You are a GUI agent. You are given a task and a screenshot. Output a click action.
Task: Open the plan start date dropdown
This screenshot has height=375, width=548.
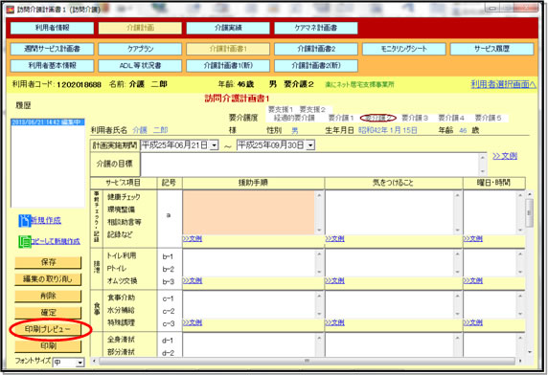[x=215, y=145]
